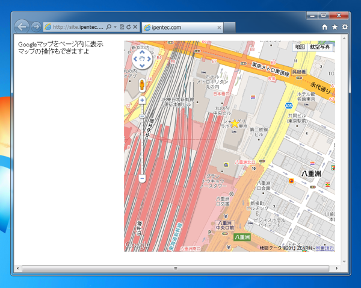Go forward using the browser Forward arrow
Image resolution: width=361 pixels, height=288 pixels.
36,27
